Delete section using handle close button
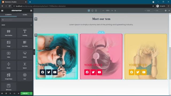 [x=103, y=32]
